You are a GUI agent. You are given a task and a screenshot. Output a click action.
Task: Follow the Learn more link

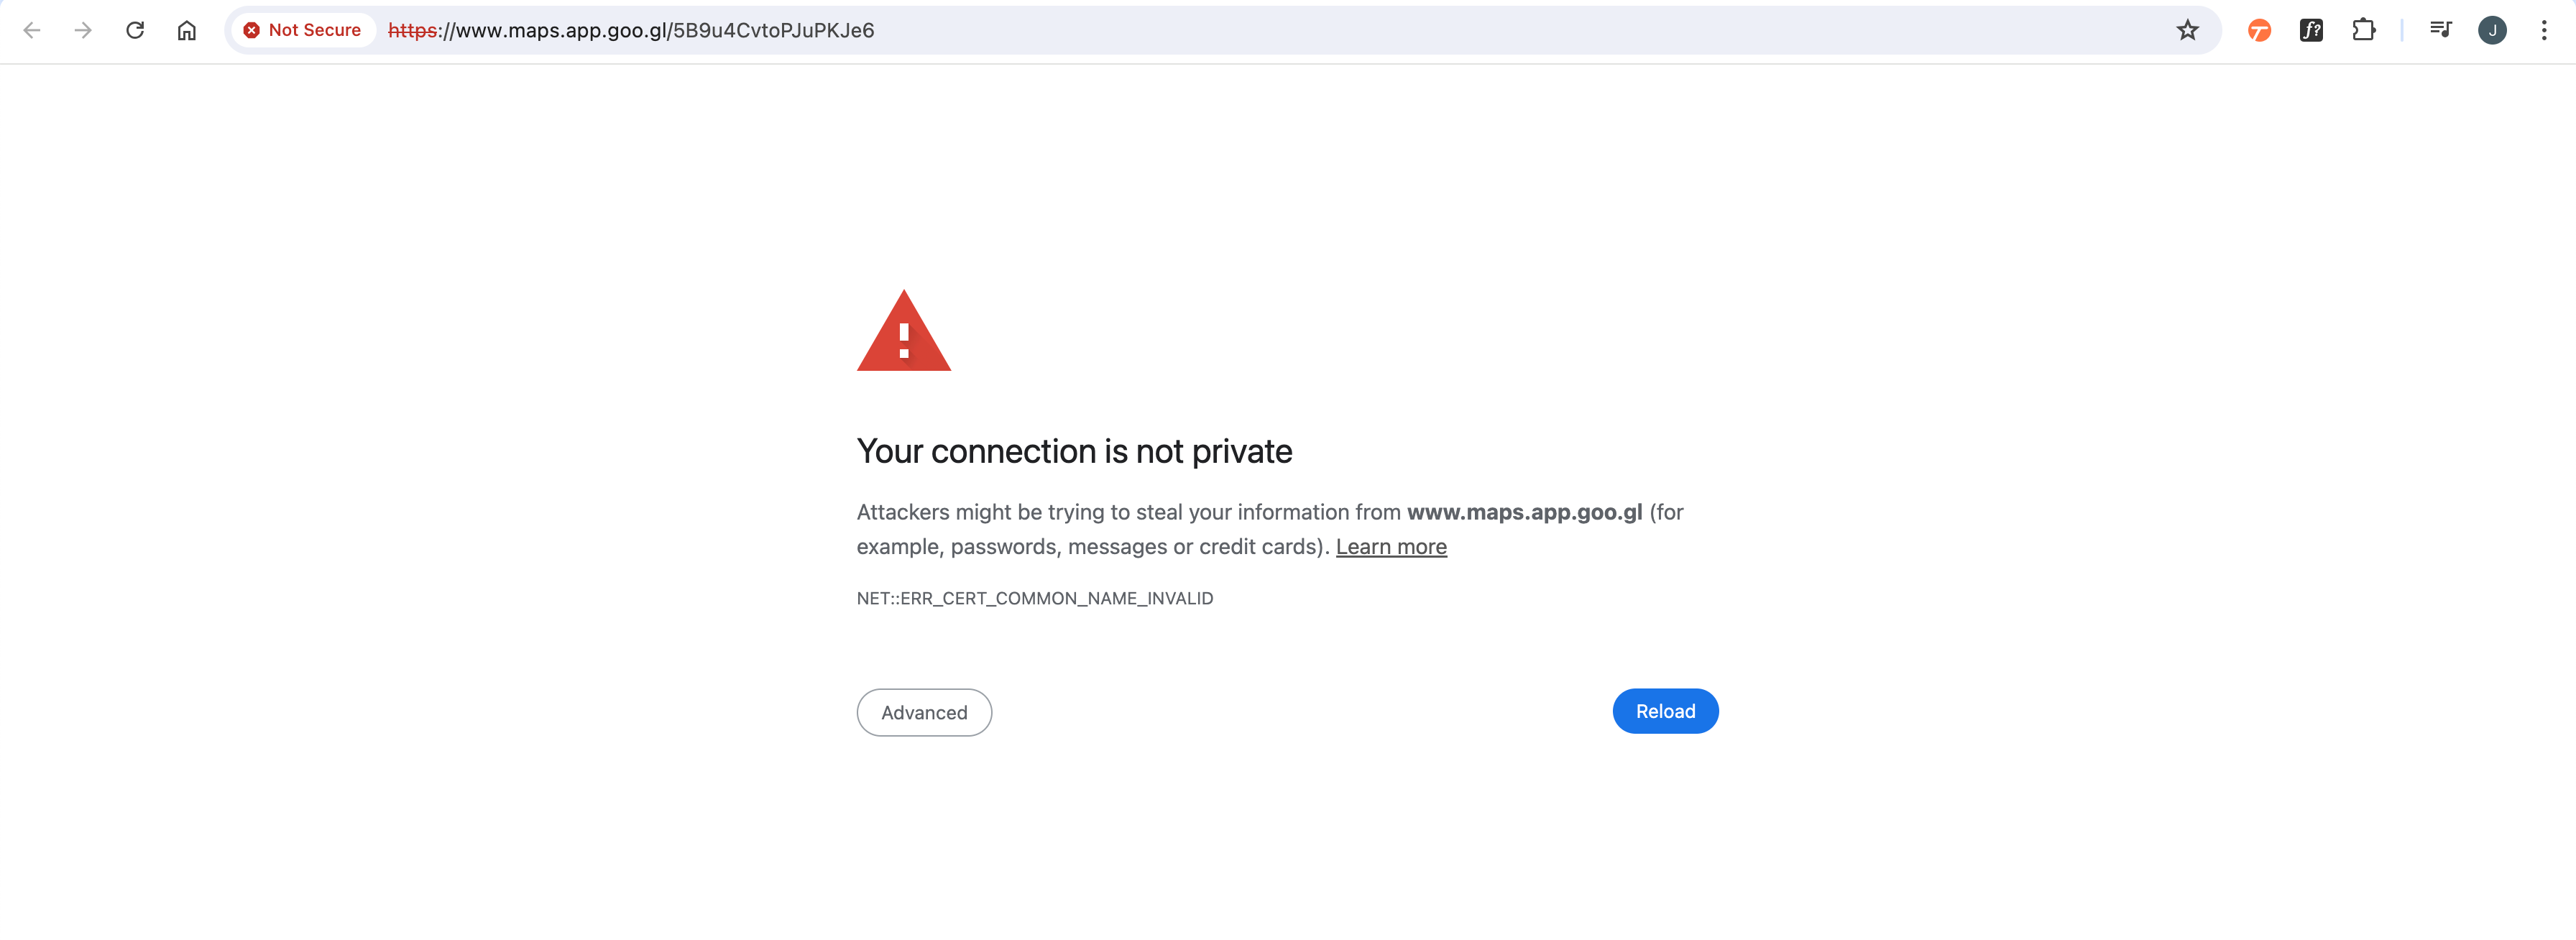click(x=1391, y=547)
